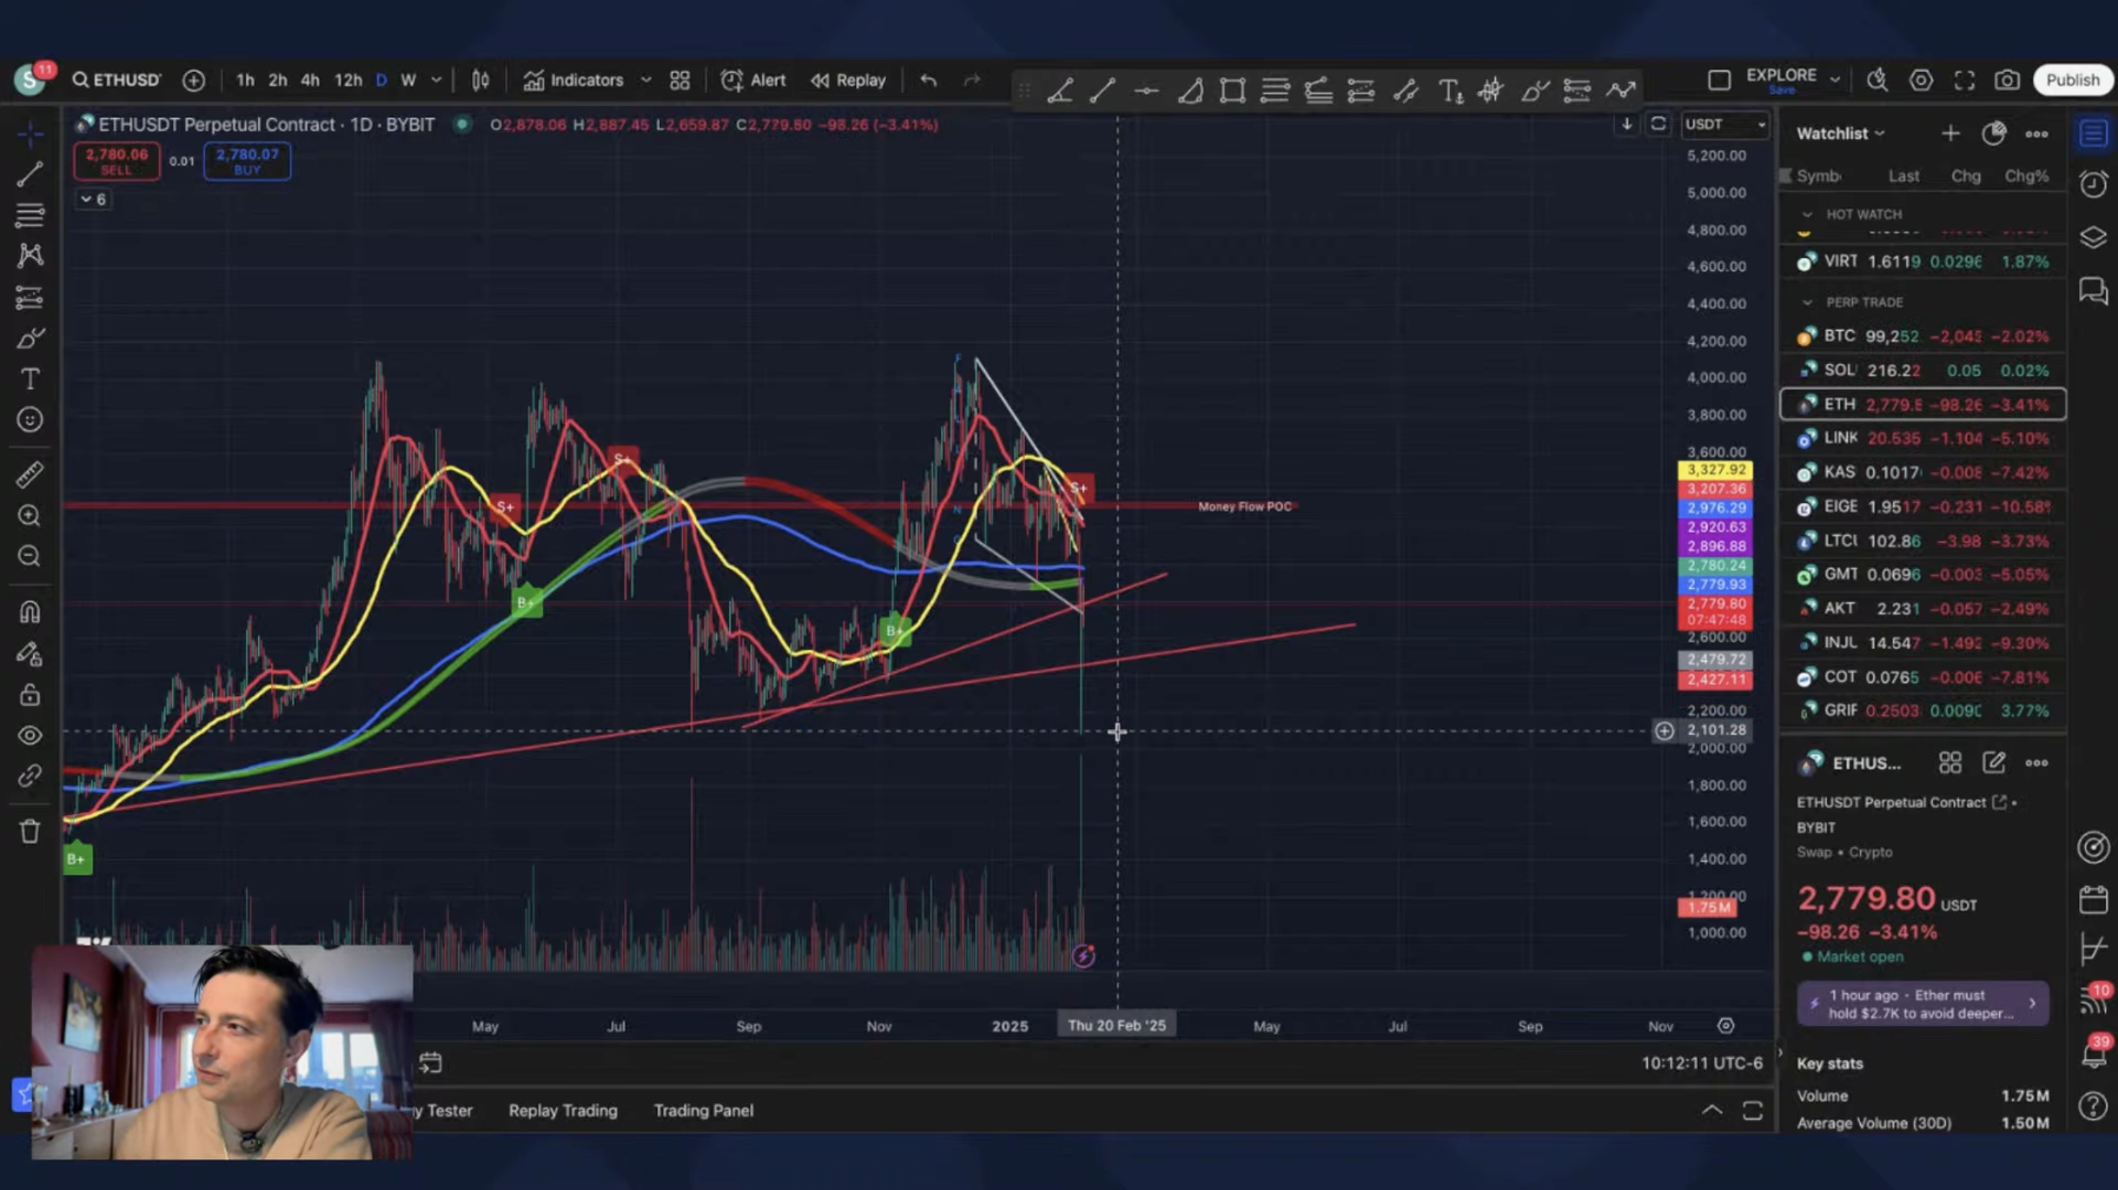Screen dimensions: 2118x1190
Task: Open the patterns tool in left sidebar
Action: (x=30, y=256)
